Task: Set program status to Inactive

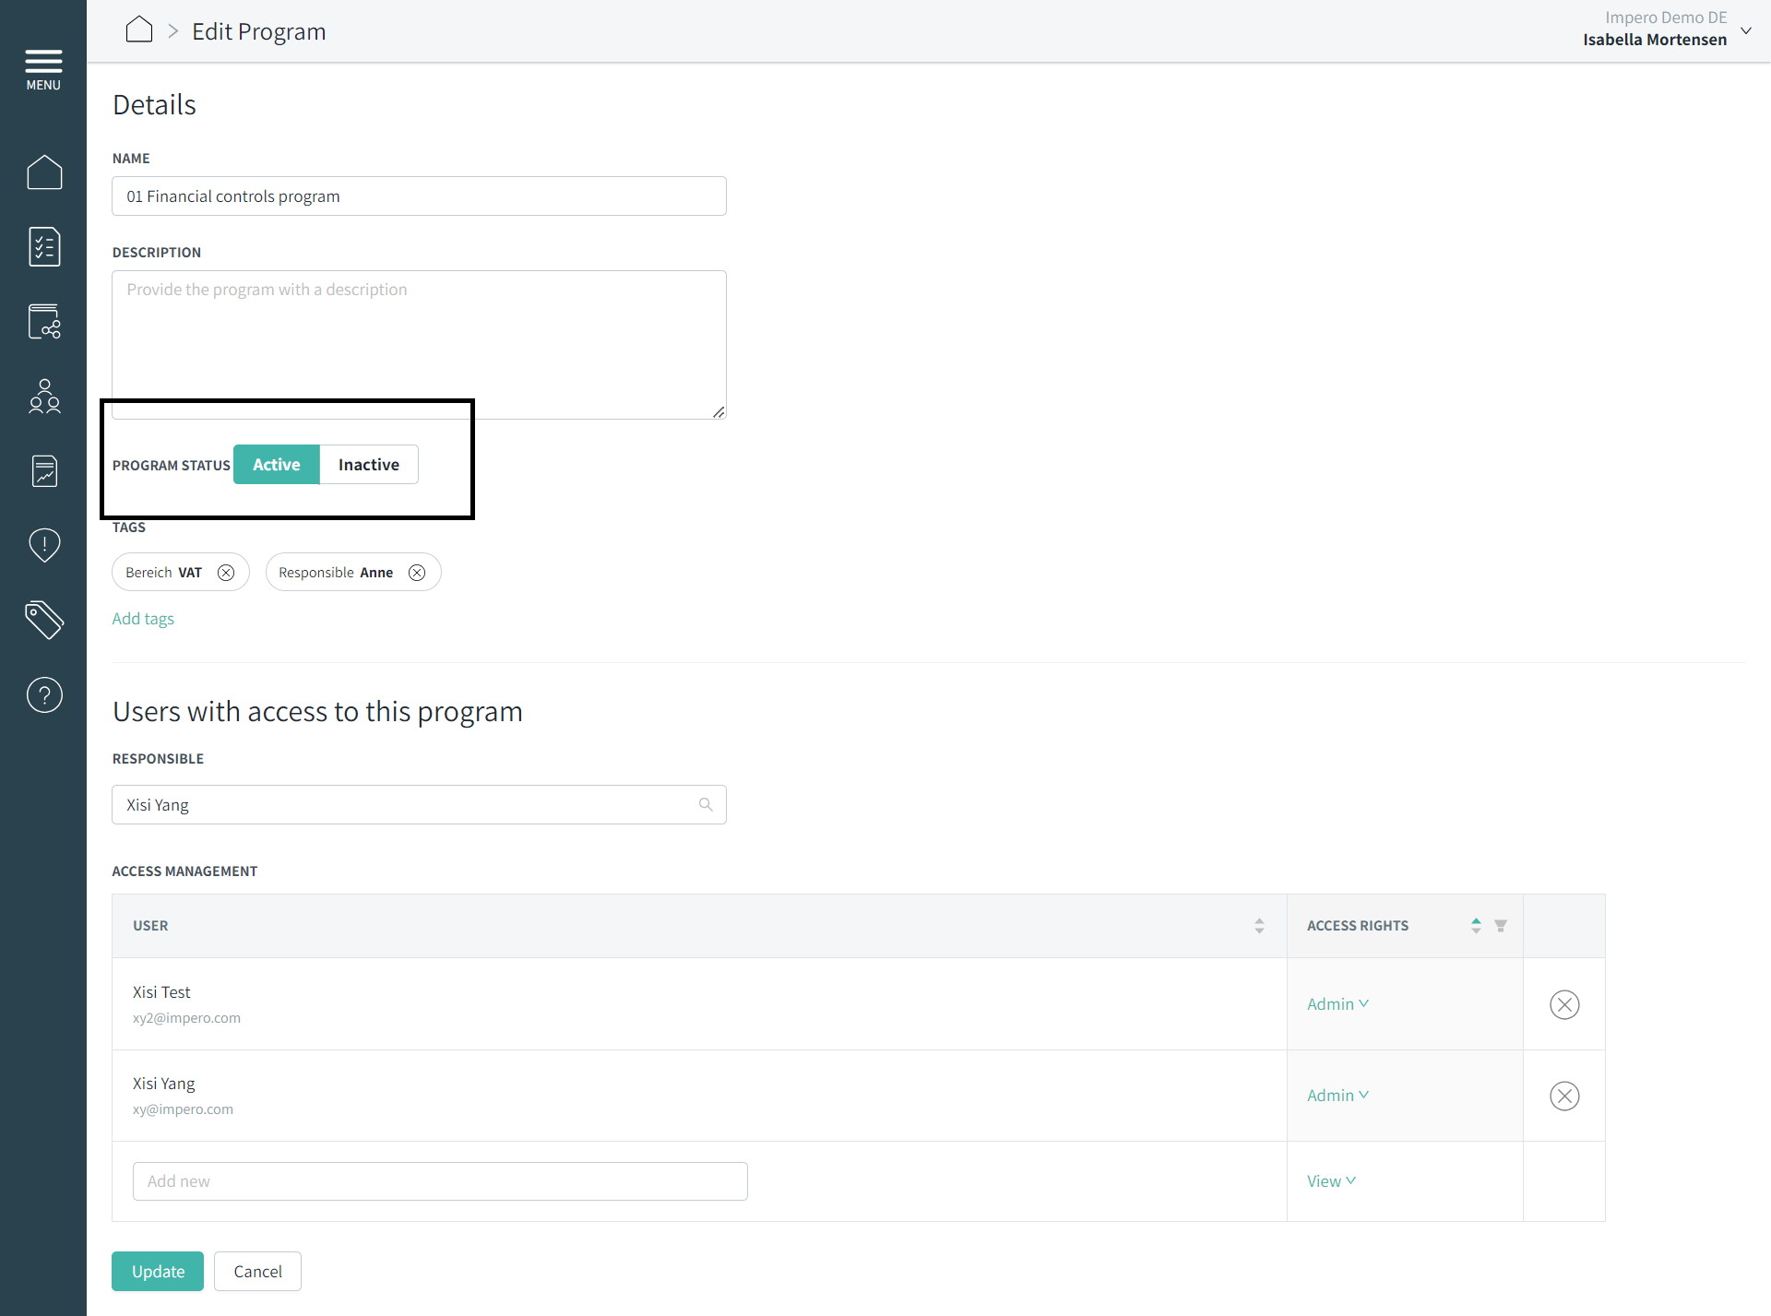Action: 368,465
